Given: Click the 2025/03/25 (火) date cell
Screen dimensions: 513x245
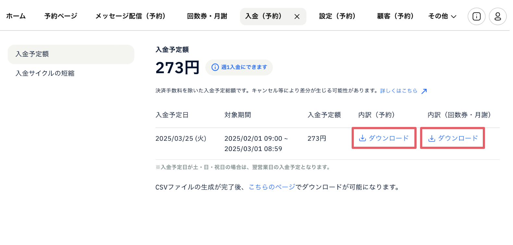Looking at the screenshot, I should (181, 138).
